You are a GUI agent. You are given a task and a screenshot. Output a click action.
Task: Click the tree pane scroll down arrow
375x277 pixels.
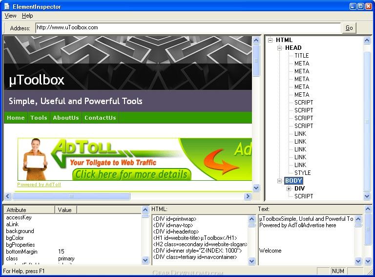point(367,196)
